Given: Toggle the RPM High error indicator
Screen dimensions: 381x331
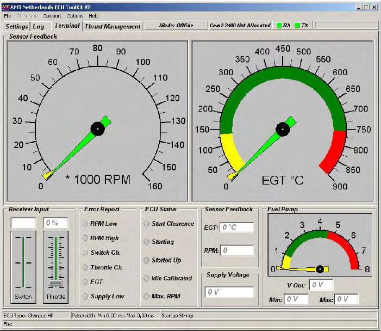Looking at the screenshot, I should (85, 238).
